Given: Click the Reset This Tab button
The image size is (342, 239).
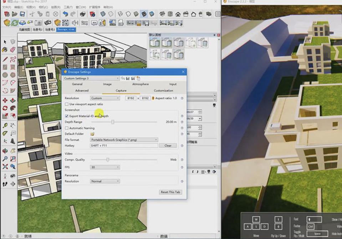Looking at the screenshot, I should 170,192.
